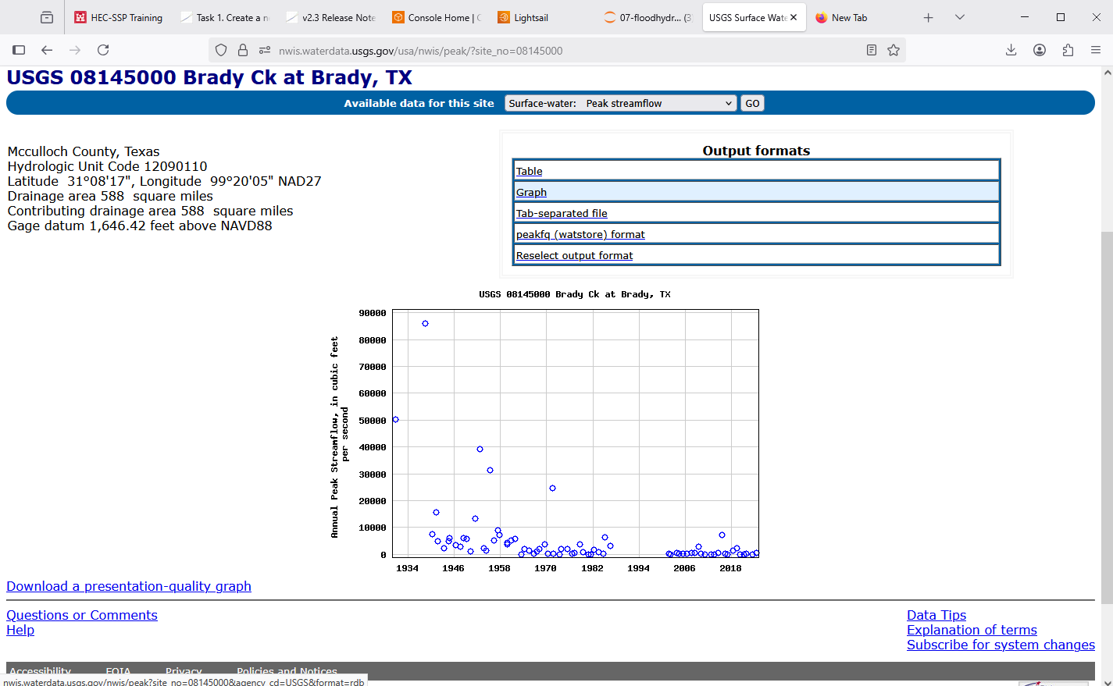Open a new tab with the plus icon

928,17
